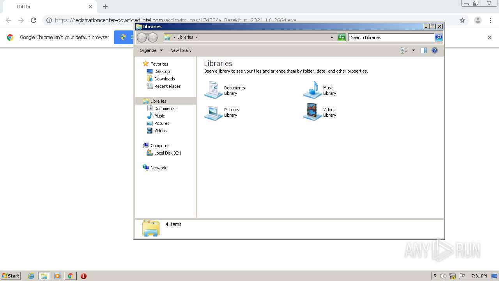The image size is (499, 281).
Task: Select Videos in the navigation tree
Action: (x=160, y=131)
